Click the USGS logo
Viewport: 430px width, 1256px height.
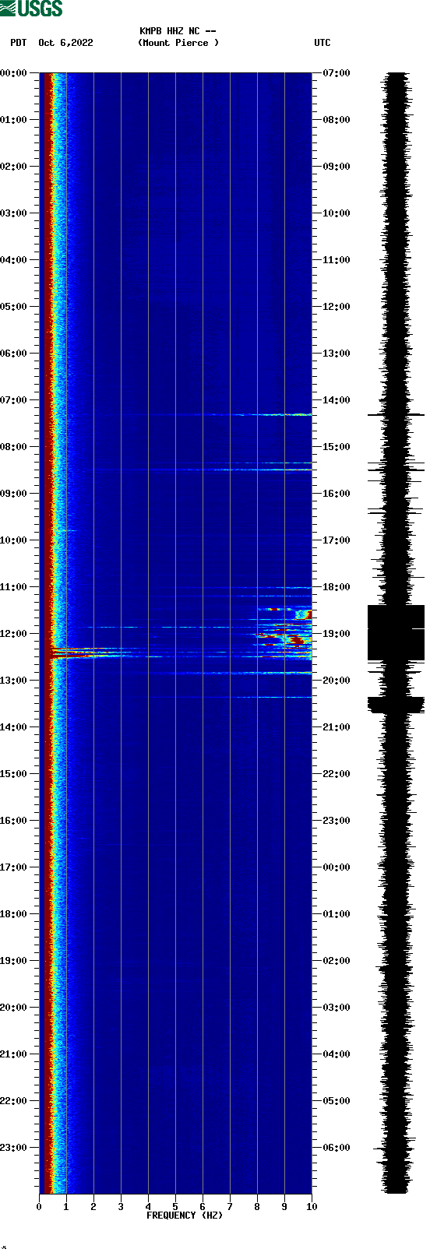click(x=31, y=9)
